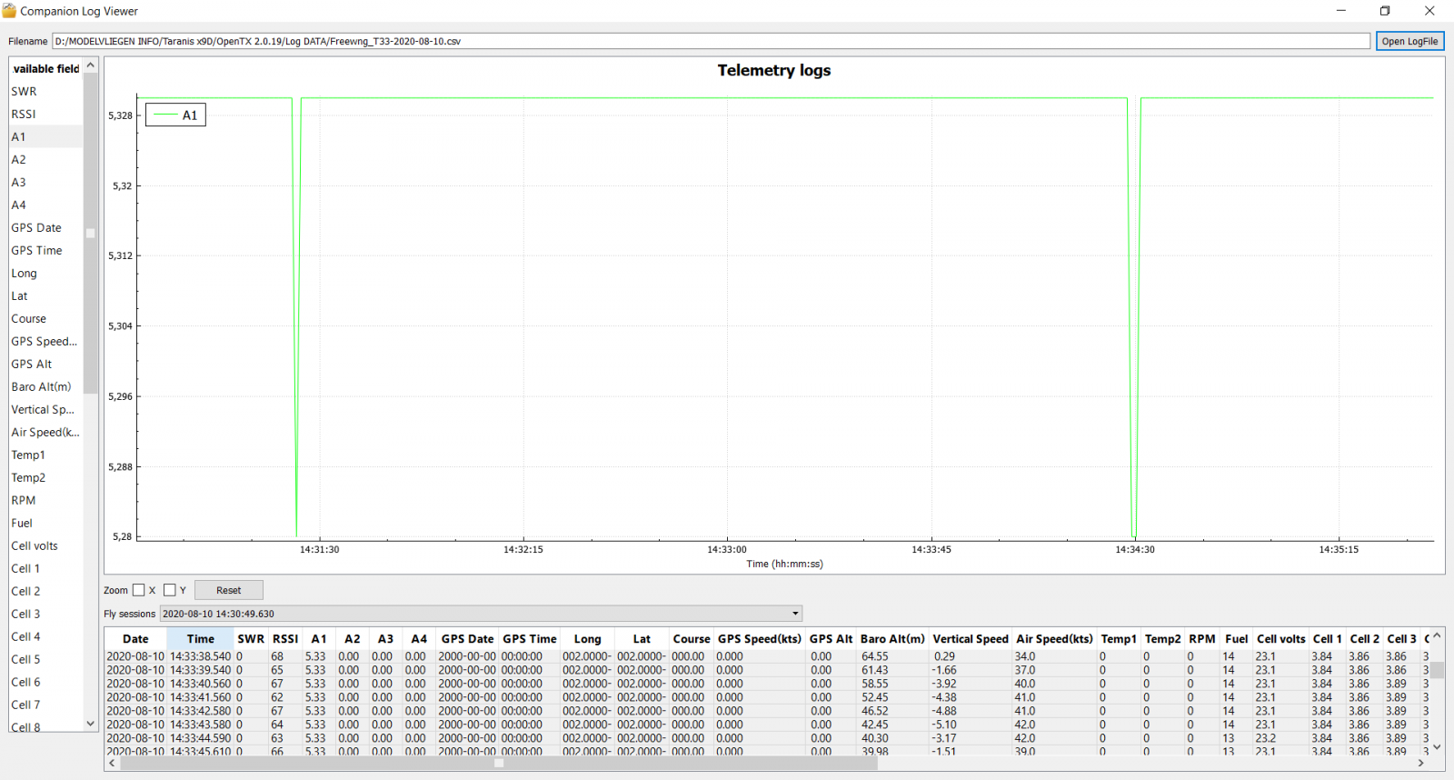Screen dimensions: 1454x780
Task: Select GPS Alt in the fields list
Action: [45, 364]
